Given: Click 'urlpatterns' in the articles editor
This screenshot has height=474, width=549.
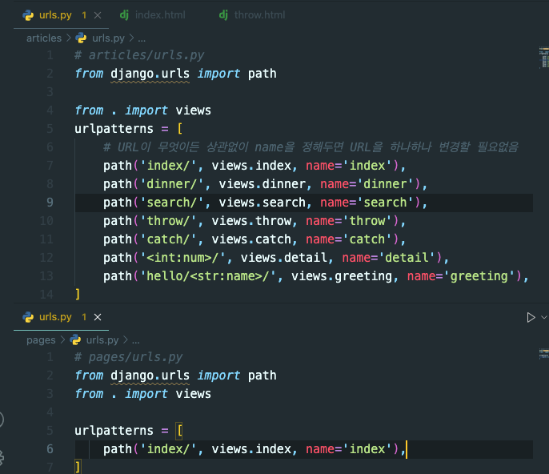Looking at the screenshot, I should point(114,129).
